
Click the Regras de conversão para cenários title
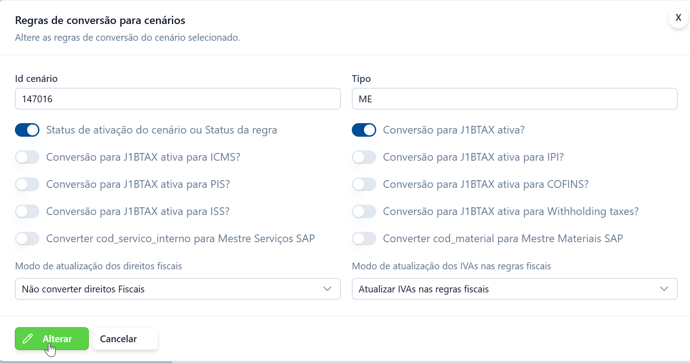[x=100, y=20]
